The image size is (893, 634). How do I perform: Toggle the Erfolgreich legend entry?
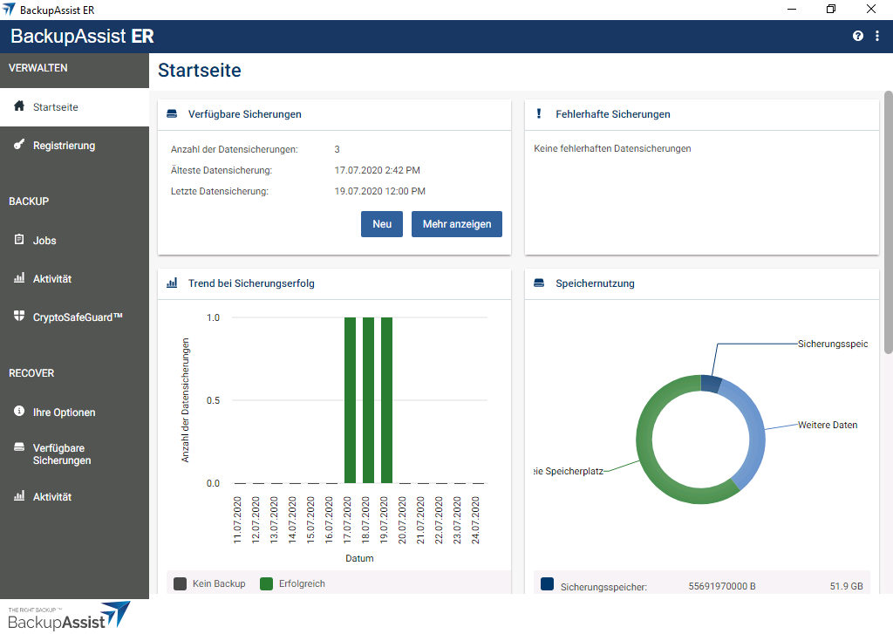[292, 583]
